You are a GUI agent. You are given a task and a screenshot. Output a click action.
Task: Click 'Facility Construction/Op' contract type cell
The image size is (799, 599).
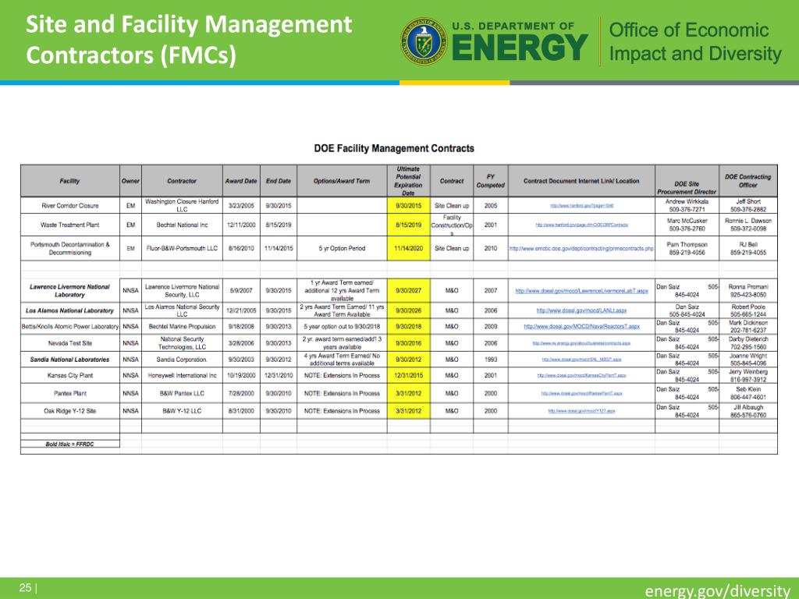452,225
